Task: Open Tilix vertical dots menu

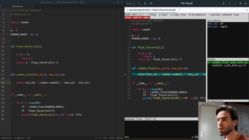Action: pyautogui.click(x=230, y=3)
